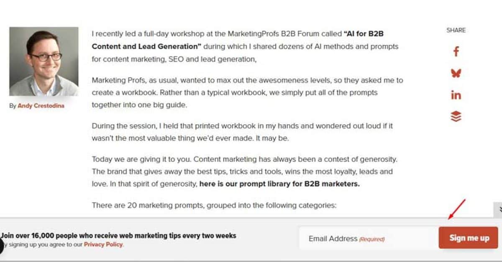
Task: Collapse the signup bar with the chevron
Action: click(x=499, y=209)
